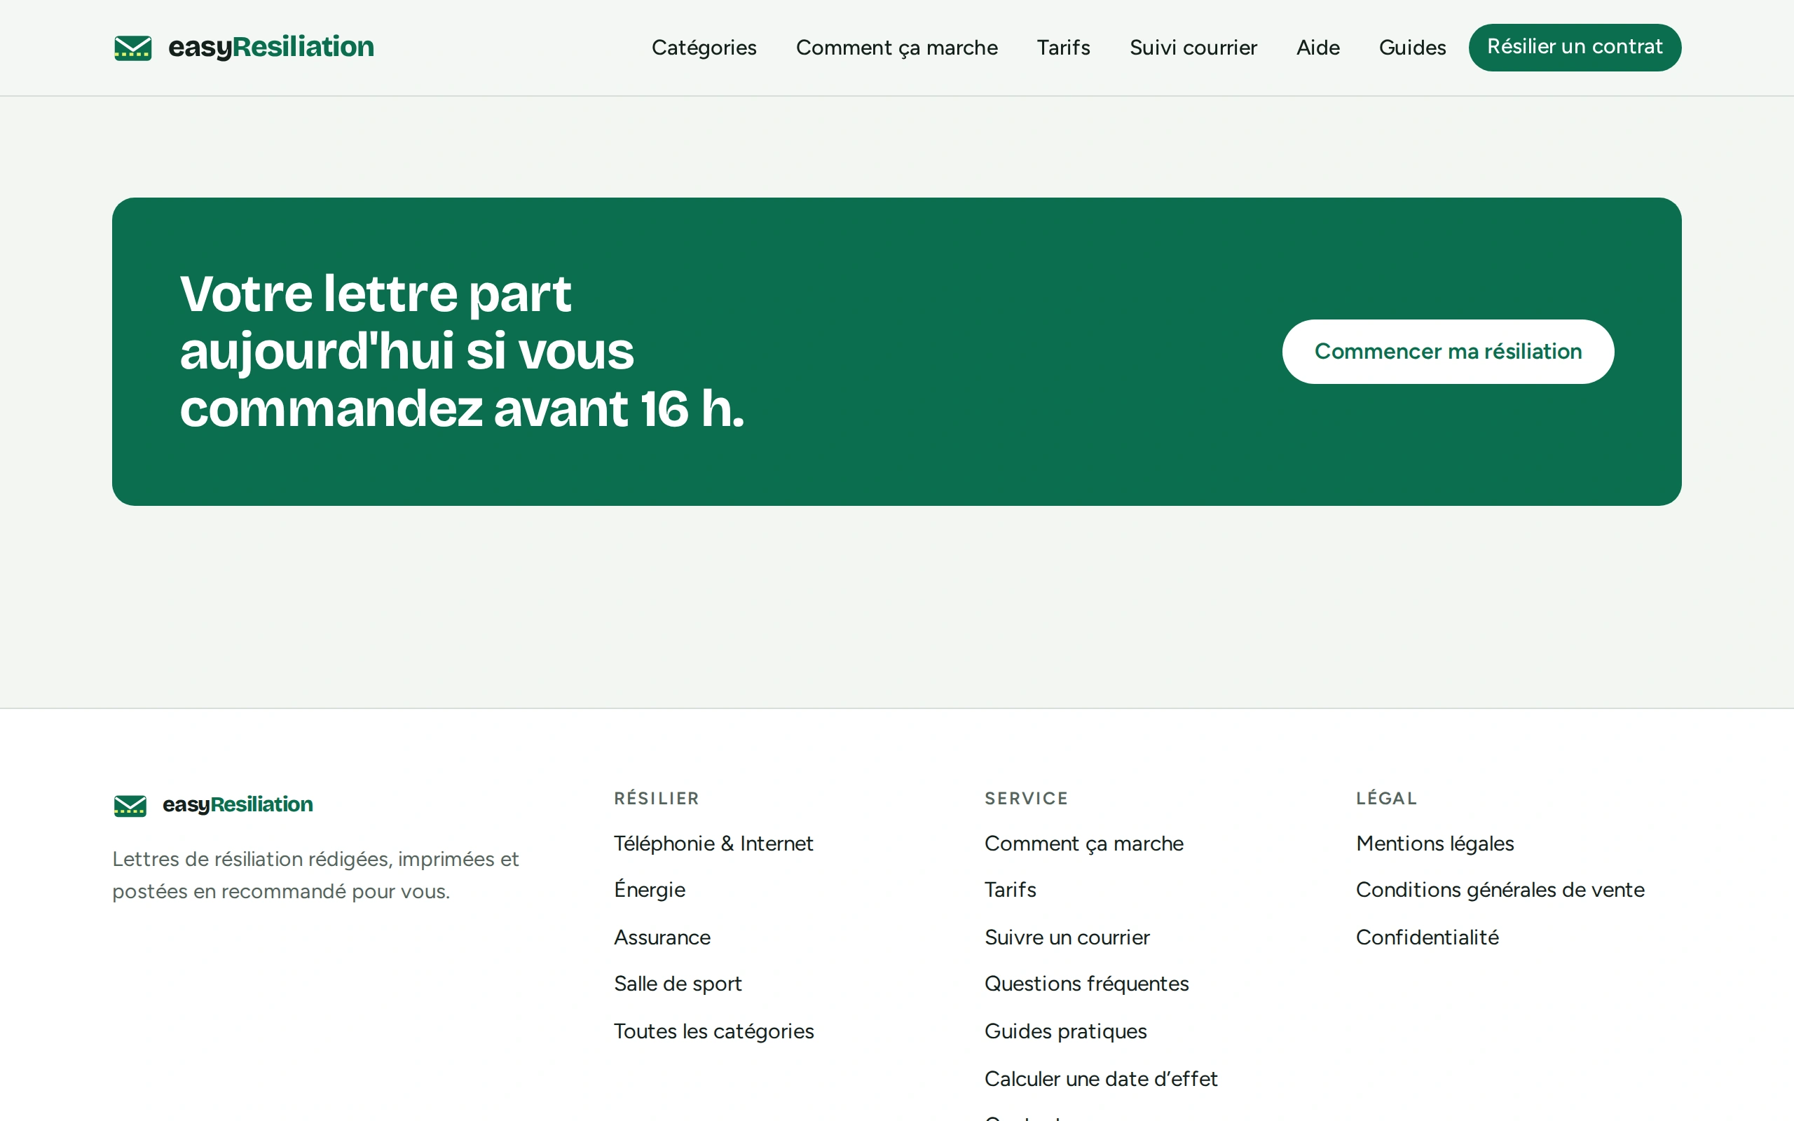The image size is (1794, 1121).
Task: Open the Confidentialité link
Action: coord(1427,937)
